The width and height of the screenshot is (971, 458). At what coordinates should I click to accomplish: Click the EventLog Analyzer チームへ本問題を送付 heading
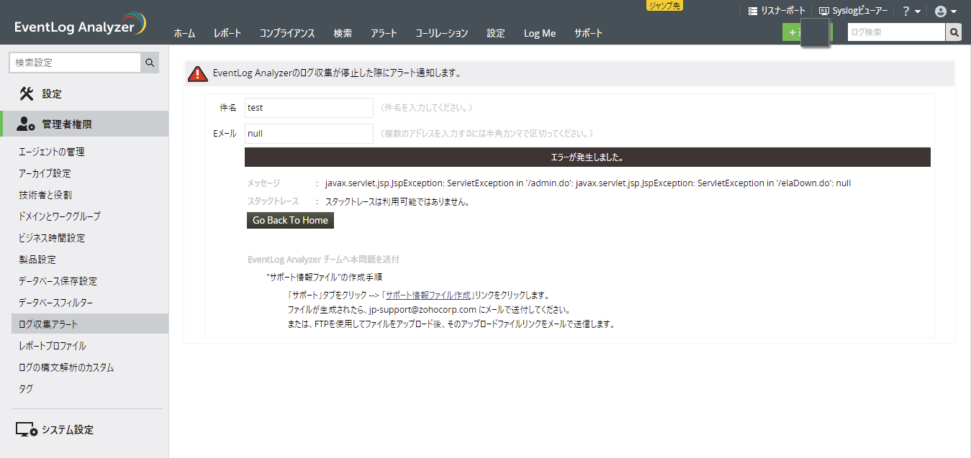[323, 260]
